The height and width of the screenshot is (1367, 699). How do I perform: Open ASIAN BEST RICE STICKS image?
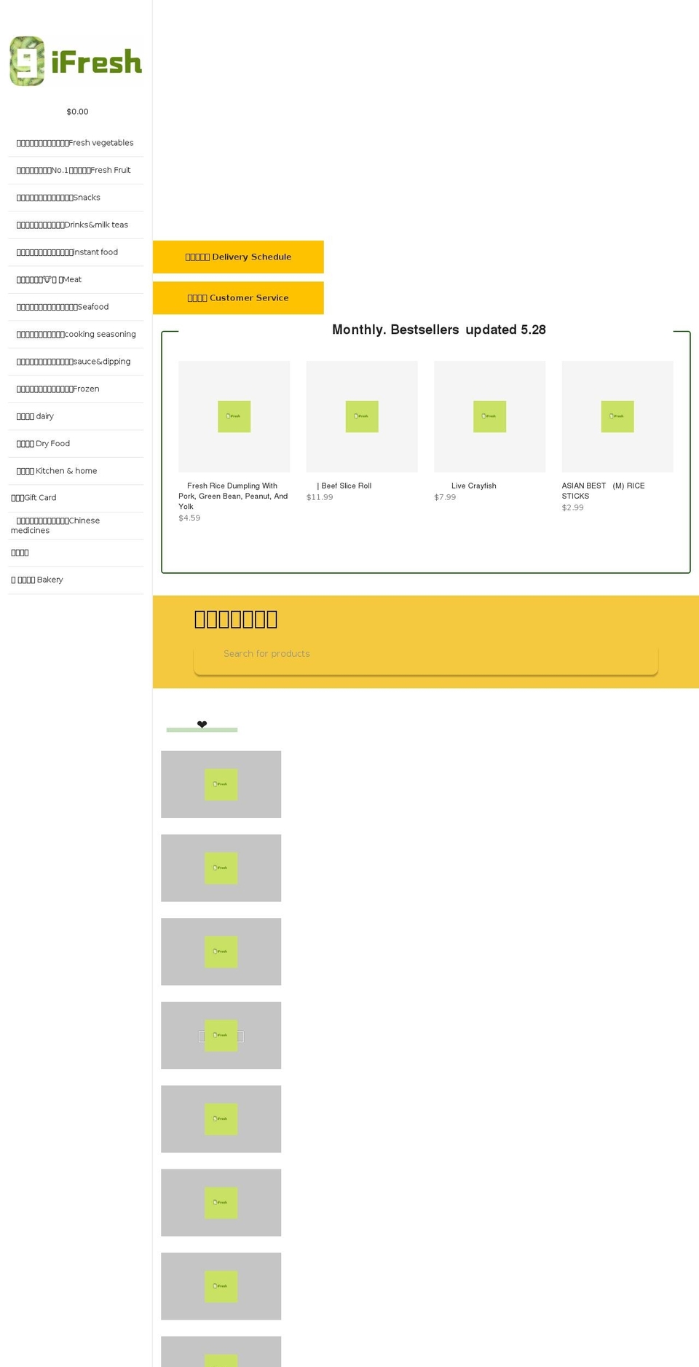(617, 416)
